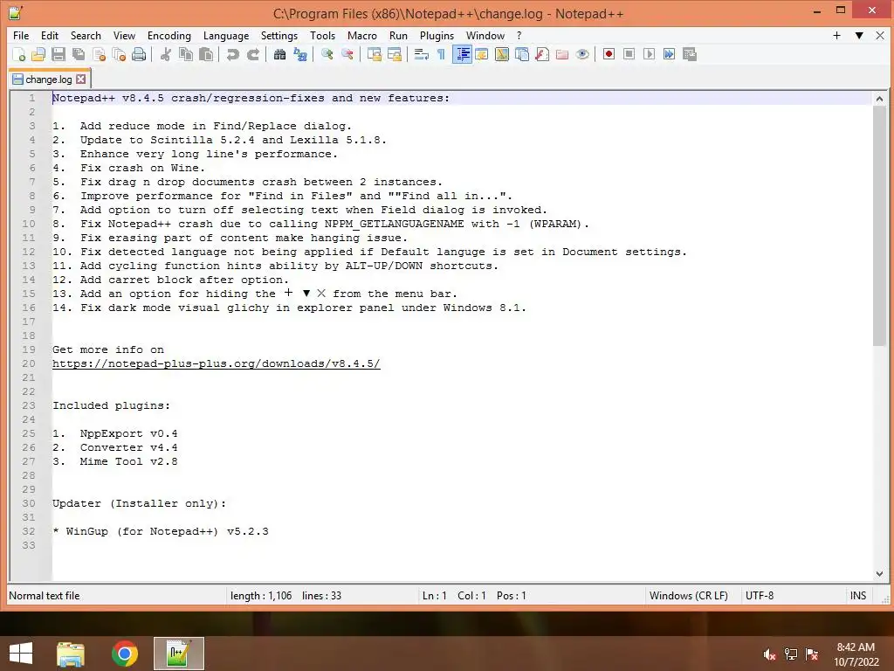Viewport: 894px width, 671px height.
Task: Open the Function List panel
Action: pyautogui.click(x=542, y=54)
